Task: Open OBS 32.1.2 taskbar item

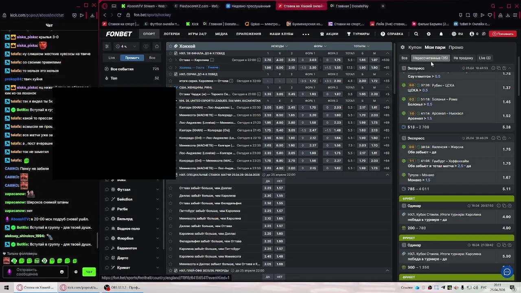Action: (x=122, y=287)
